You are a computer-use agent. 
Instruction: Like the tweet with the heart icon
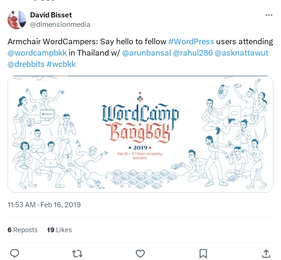[140, 253]
